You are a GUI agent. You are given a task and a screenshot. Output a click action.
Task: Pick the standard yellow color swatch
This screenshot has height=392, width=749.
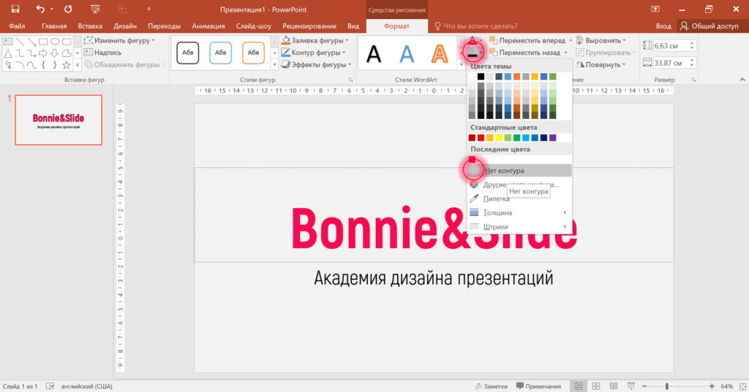[x=499, y=138]
